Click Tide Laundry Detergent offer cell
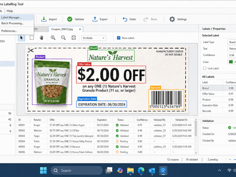 [x=71, y=136]
